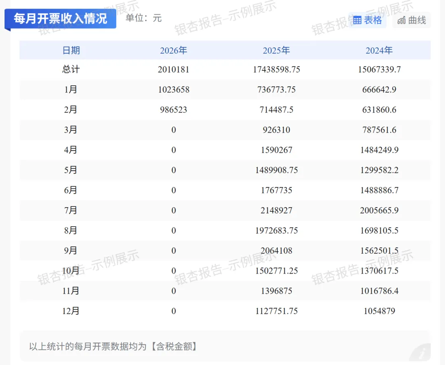
Task: Select the 2024年 column header
Action: click(x=379, y=50)
